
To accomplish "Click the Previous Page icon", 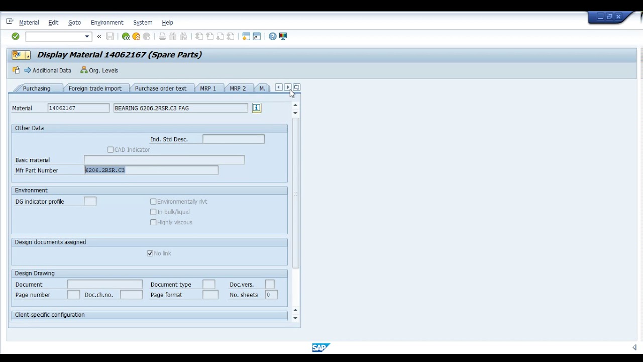I will coord(209,36).
